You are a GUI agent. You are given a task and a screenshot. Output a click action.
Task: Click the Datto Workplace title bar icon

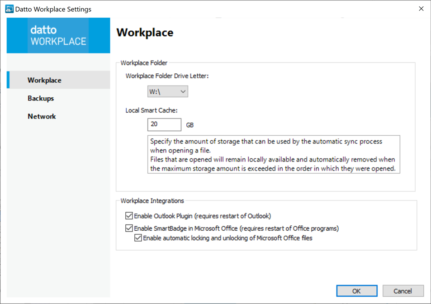[9, 9]
